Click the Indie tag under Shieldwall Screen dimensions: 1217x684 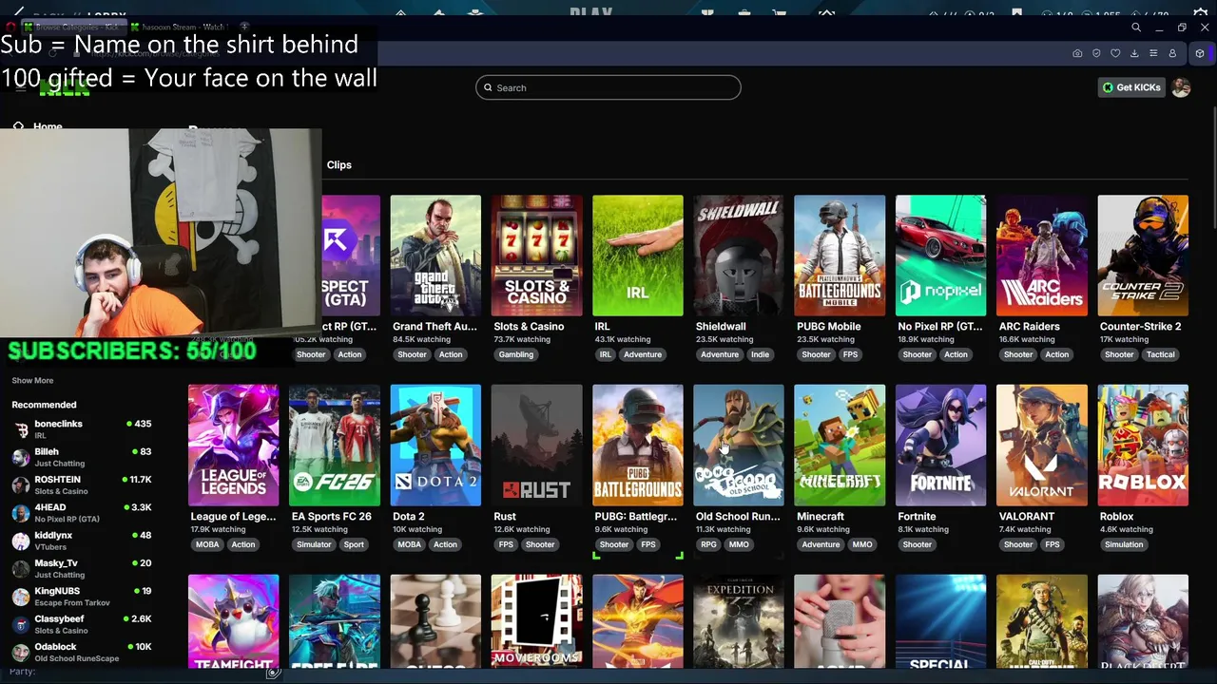click(760, 354)
